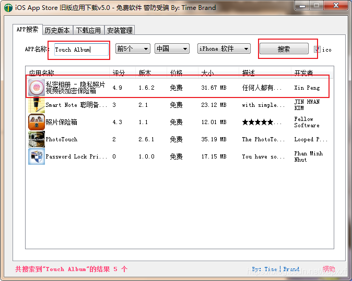Click the five-star description cell
352x281 pixels.
pos(262,122)
